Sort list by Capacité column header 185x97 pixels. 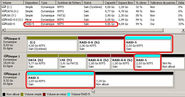pos(110,3)
